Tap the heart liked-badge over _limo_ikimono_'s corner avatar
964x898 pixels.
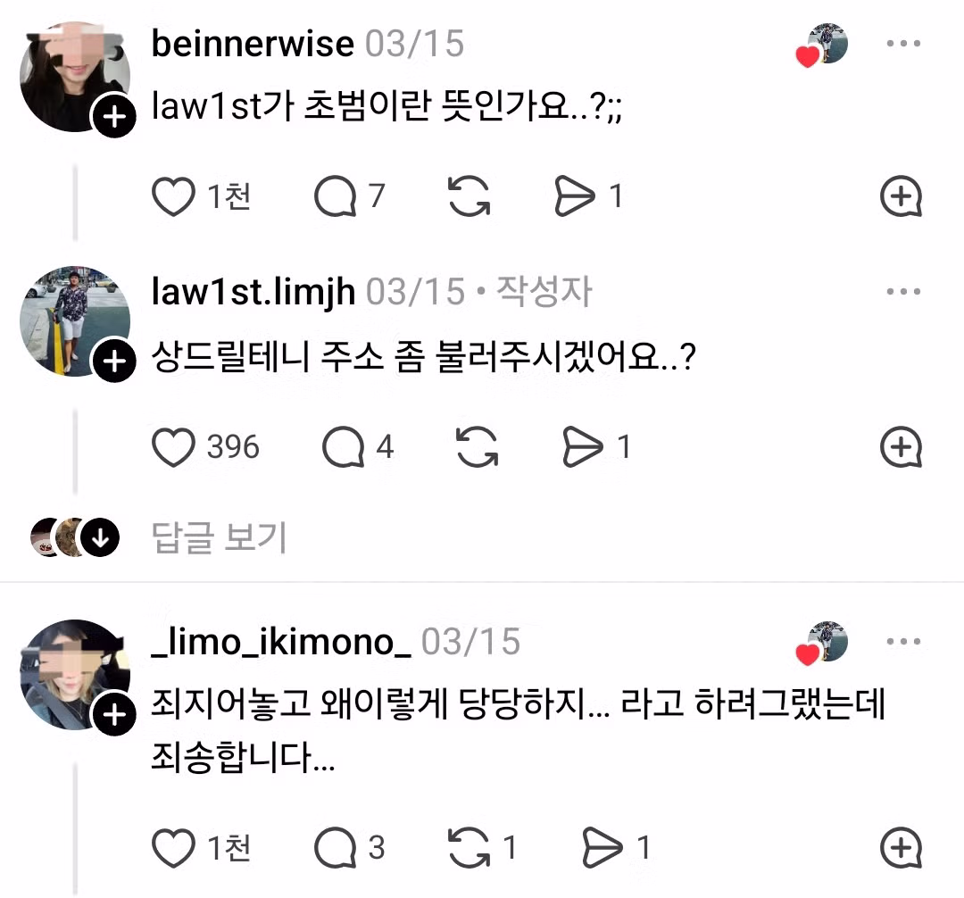pos(806,653)
